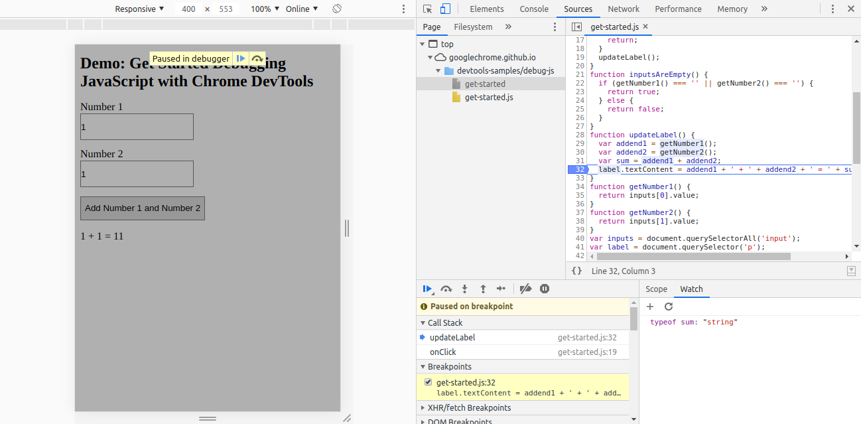Click the Number 1 input field
Image resolution: width=861 pixels, height=424 pixels.
(136, 127)
